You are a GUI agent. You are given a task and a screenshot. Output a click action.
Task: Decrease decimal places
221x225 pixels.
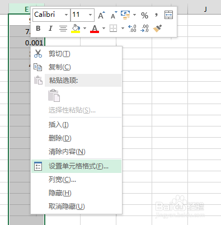[144, 29]
